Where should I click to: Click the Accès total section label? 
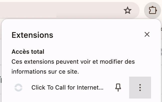[28, 52]
